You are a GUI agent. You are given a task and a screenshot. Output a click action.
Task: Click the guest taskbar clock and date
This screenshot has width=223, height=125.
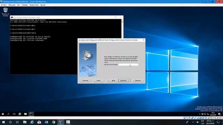click(213, 114)
